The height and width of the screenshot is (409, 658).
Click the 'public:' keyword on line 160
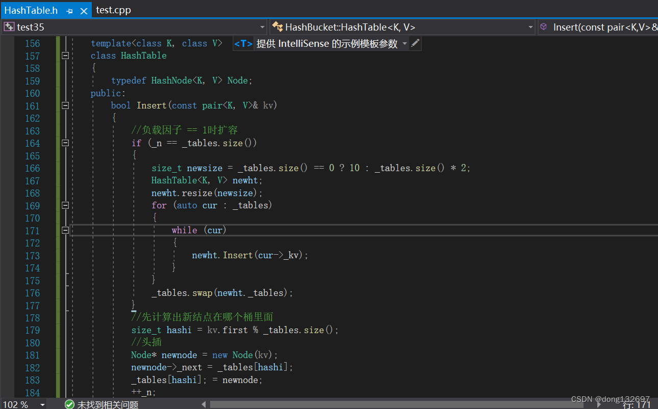click(x=108, y=93)
